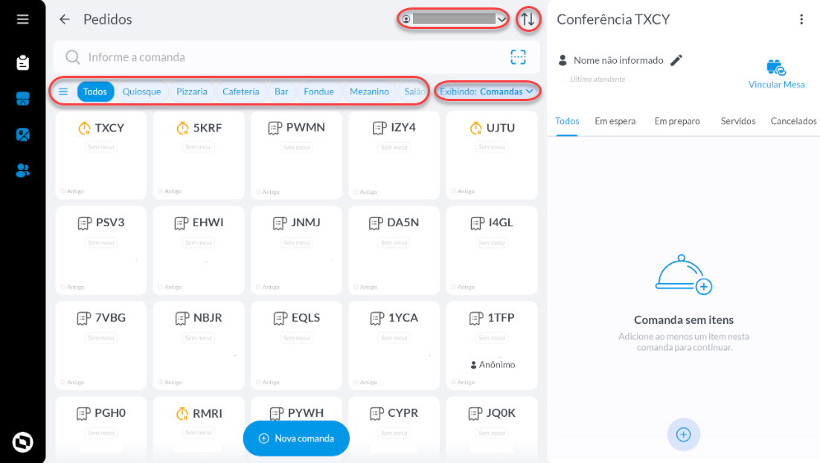Open the store counter icon in sidebar

tap(22, 99)
